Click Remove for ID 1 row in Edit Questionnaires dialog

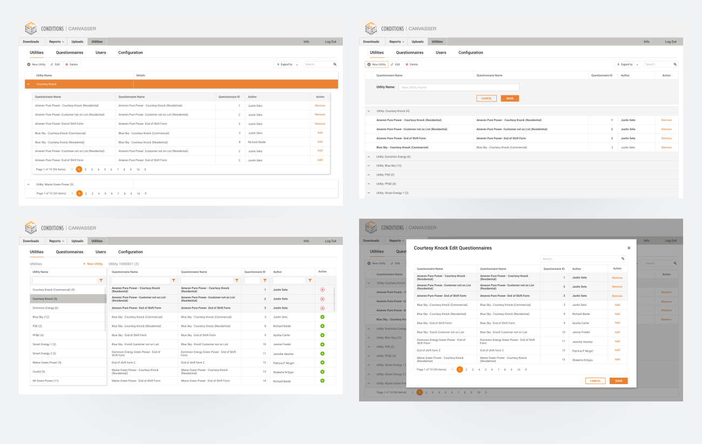click(617, 278)
